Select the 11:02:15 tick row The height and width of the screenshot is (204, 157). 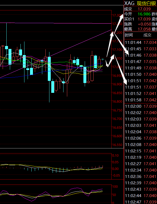tap(141, 151)
